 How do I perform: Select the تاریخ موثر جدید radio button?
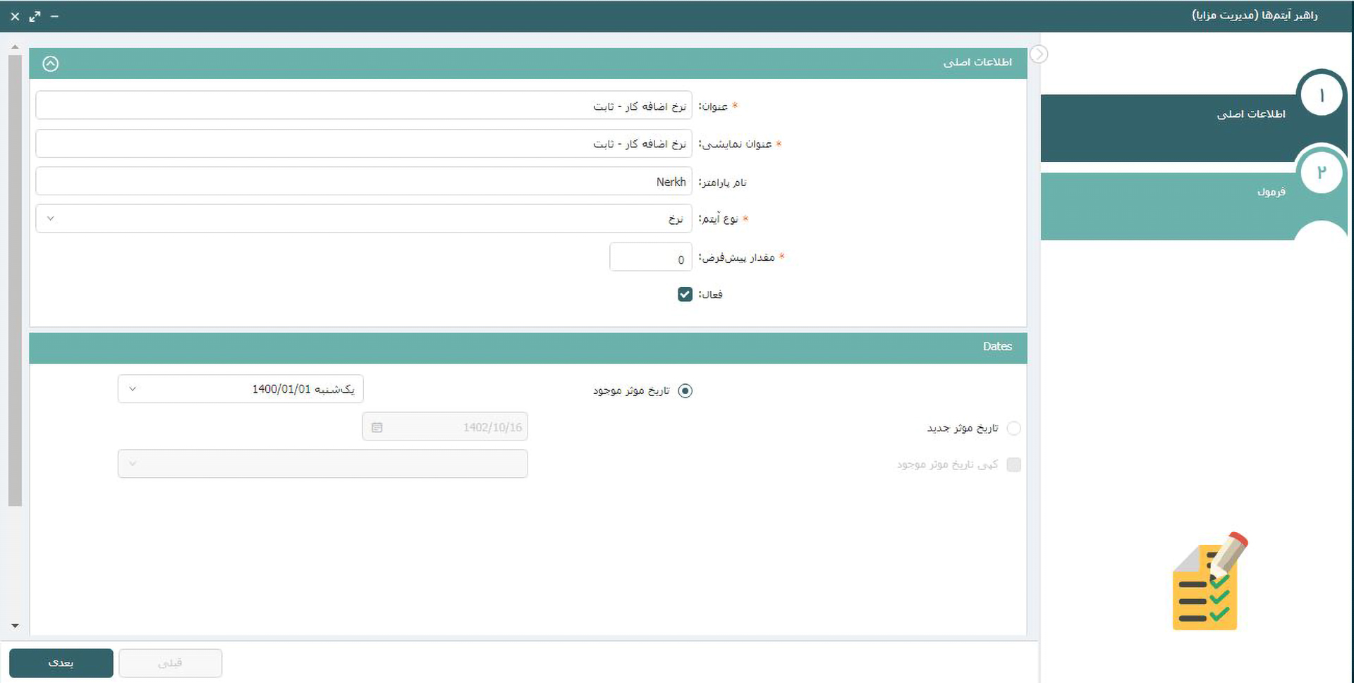tap(1013, 428)
